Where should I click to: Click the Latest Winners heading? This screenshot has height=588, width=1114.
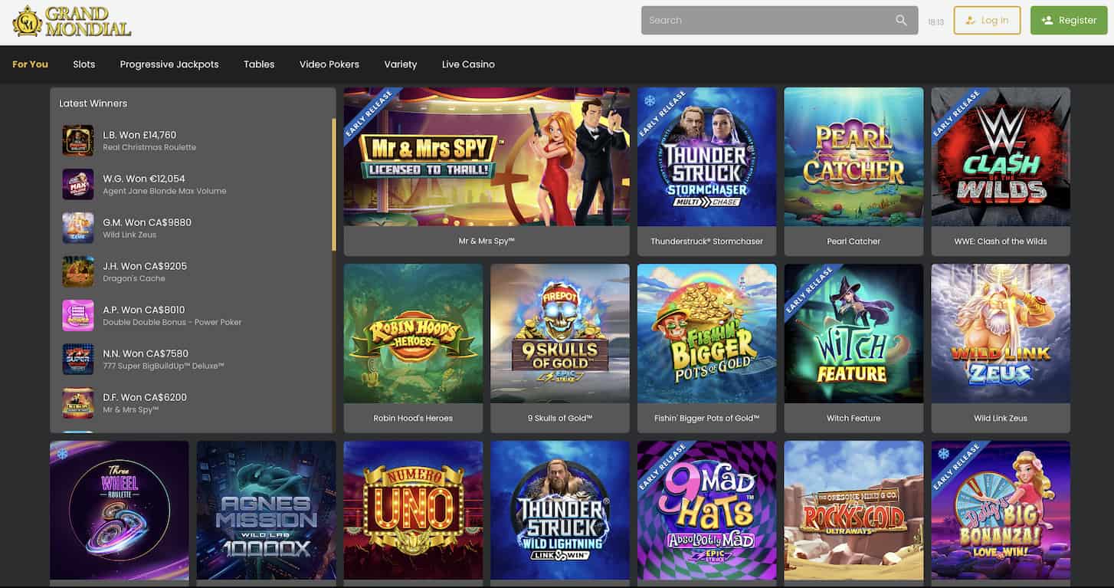(x=93, y=103)
